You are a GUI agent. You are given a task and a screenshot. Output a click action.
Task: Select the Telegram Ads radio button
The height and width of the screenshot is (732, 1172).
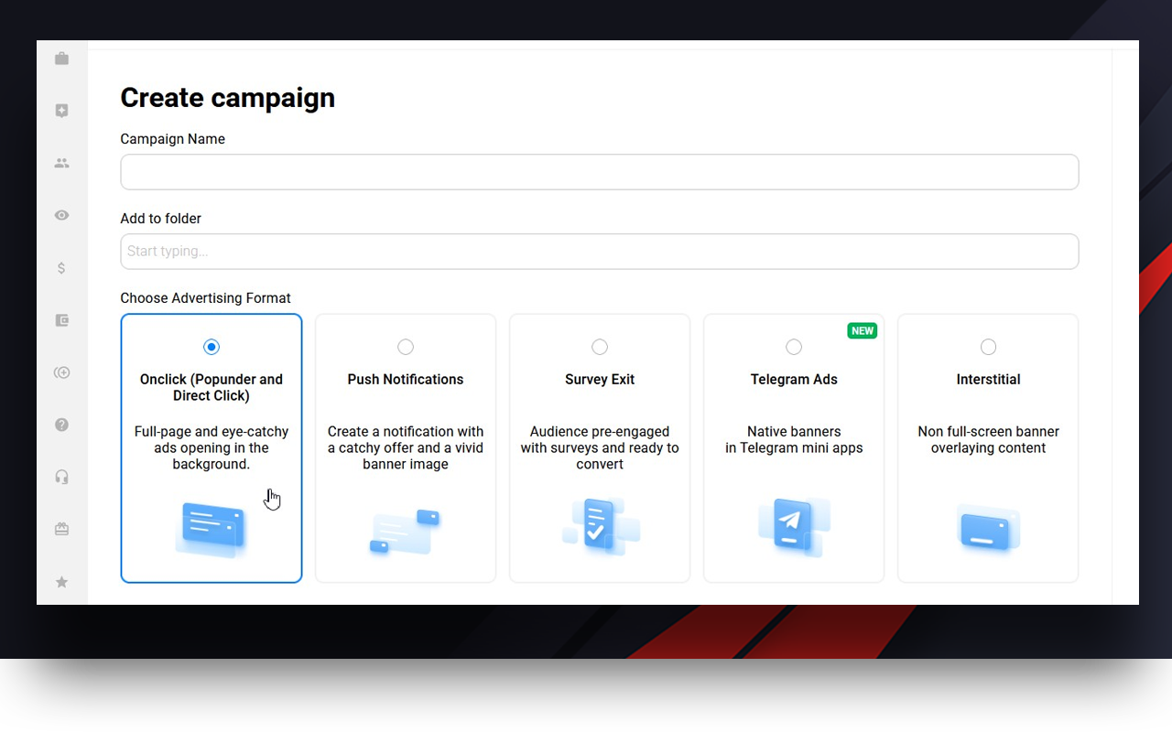click(794, 347)
